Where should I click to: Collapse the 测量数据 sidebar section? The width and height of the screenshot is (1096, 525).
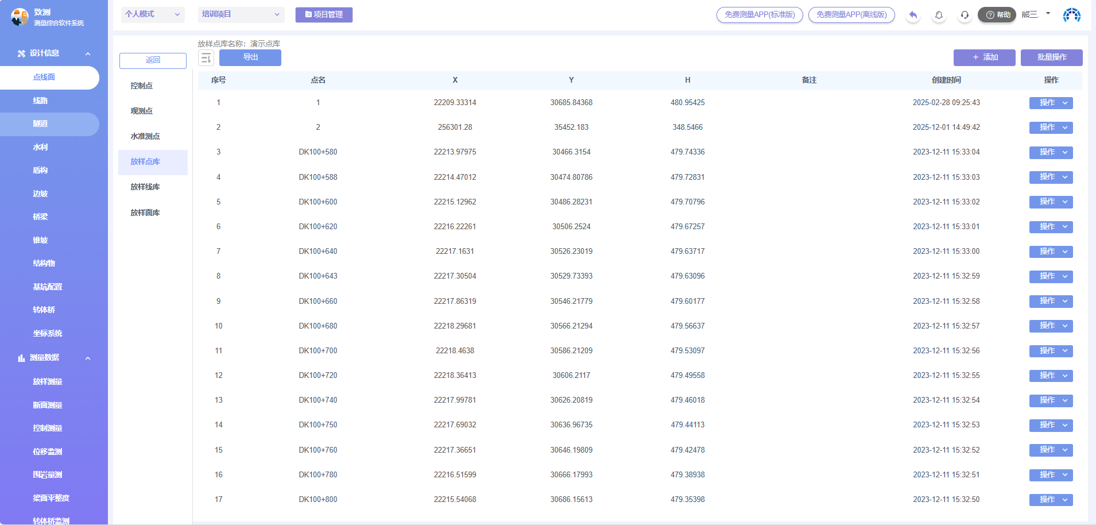click(x=88, y=358)
